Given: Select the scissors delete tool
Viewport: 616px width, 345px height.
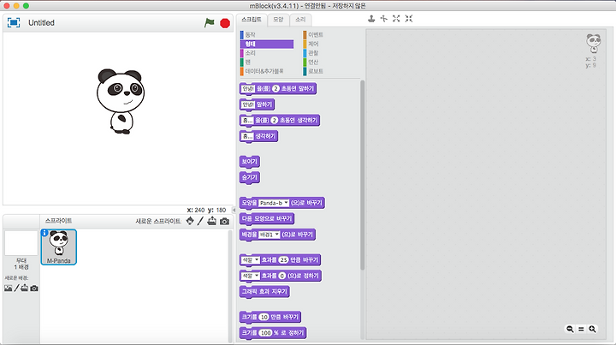Looking at the screenshot, I should (x=384, y=19).
